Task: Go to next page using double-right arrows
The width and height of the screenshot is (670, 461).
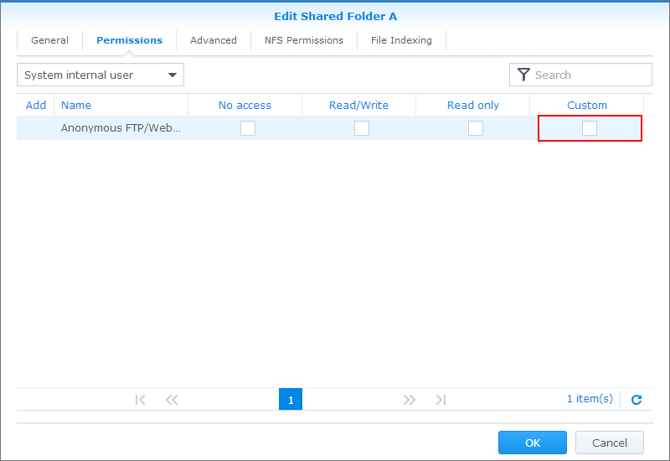Action: pyautogui.click(x=409, y=400)
